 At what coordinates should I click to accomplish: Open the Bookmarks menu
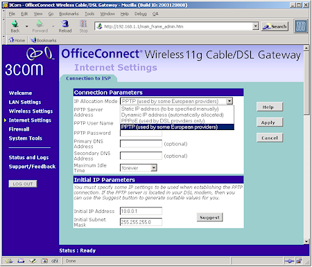click(x=69, y=14)
